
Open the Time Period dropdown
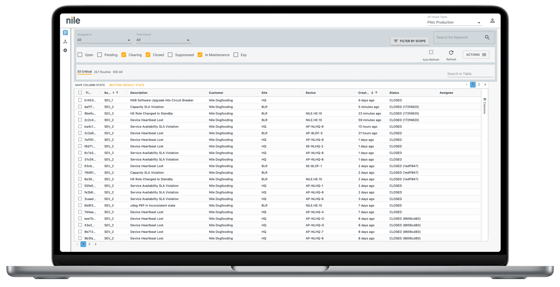(x=188, y=40)
